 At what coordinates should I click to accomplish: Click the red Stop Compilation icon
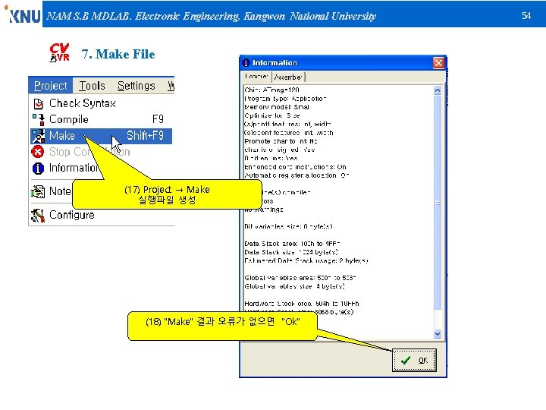click(38, 152)
